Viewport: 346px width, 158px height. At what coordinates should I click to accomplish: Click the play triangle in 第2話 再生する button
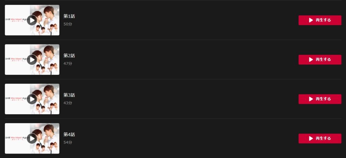(x=311, y=60)
